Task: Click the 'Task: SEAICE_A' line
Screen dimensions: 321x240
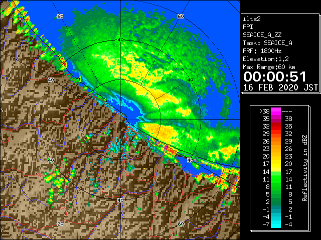Action: [267, 43]
